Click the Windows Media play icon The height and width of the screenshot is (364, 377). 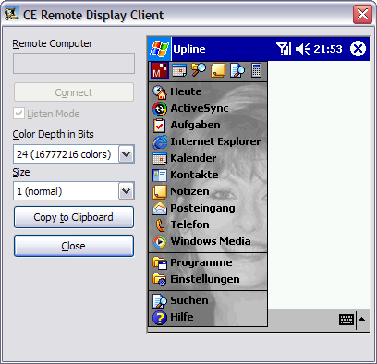tap(160, 242)
